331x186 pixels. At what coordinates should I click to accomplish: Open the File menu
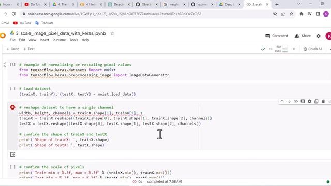coord(12,40)
